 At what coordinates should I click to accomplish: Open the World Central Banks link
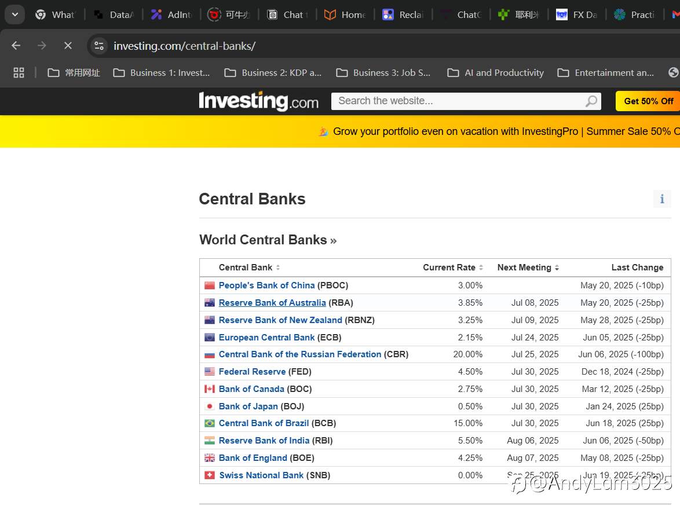pos(268,240)
